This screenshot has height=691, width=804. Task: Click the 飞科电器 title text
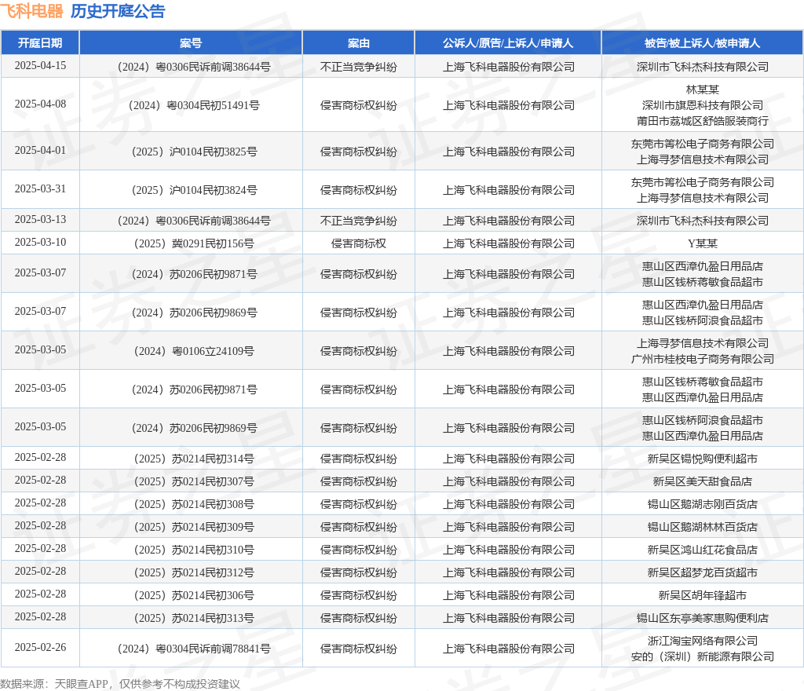(x=31, y=11)
